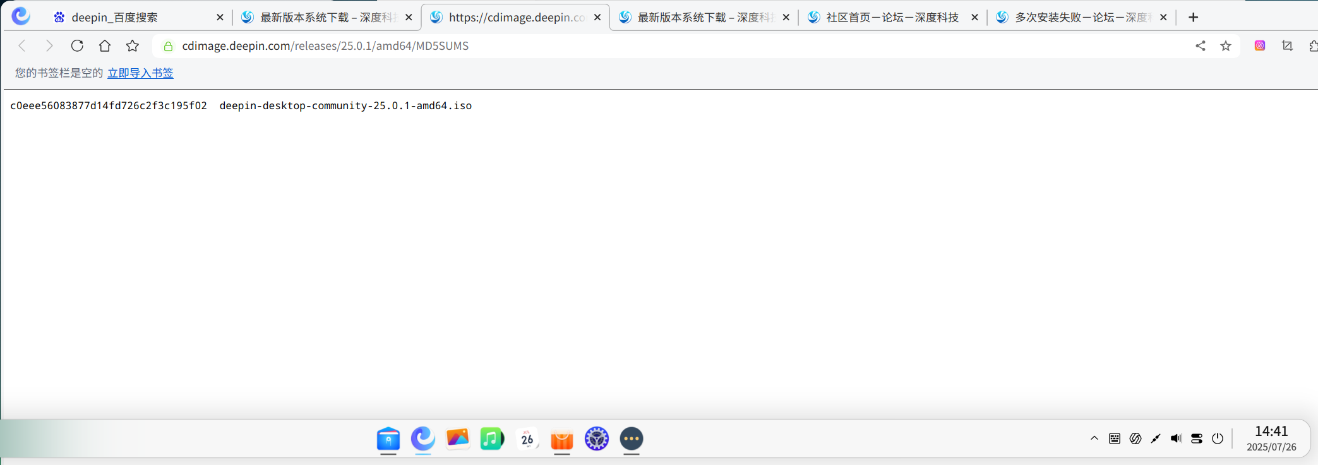
Task: Open the pink extension icon in toolbar
Action: 1260,45
